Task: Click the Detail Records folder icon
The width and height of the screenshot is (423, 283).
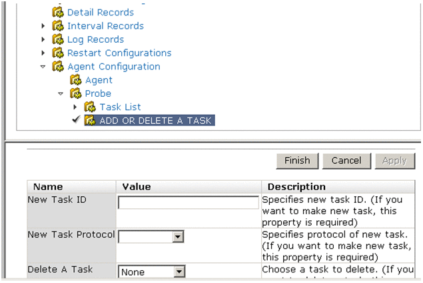Action: 58,13
